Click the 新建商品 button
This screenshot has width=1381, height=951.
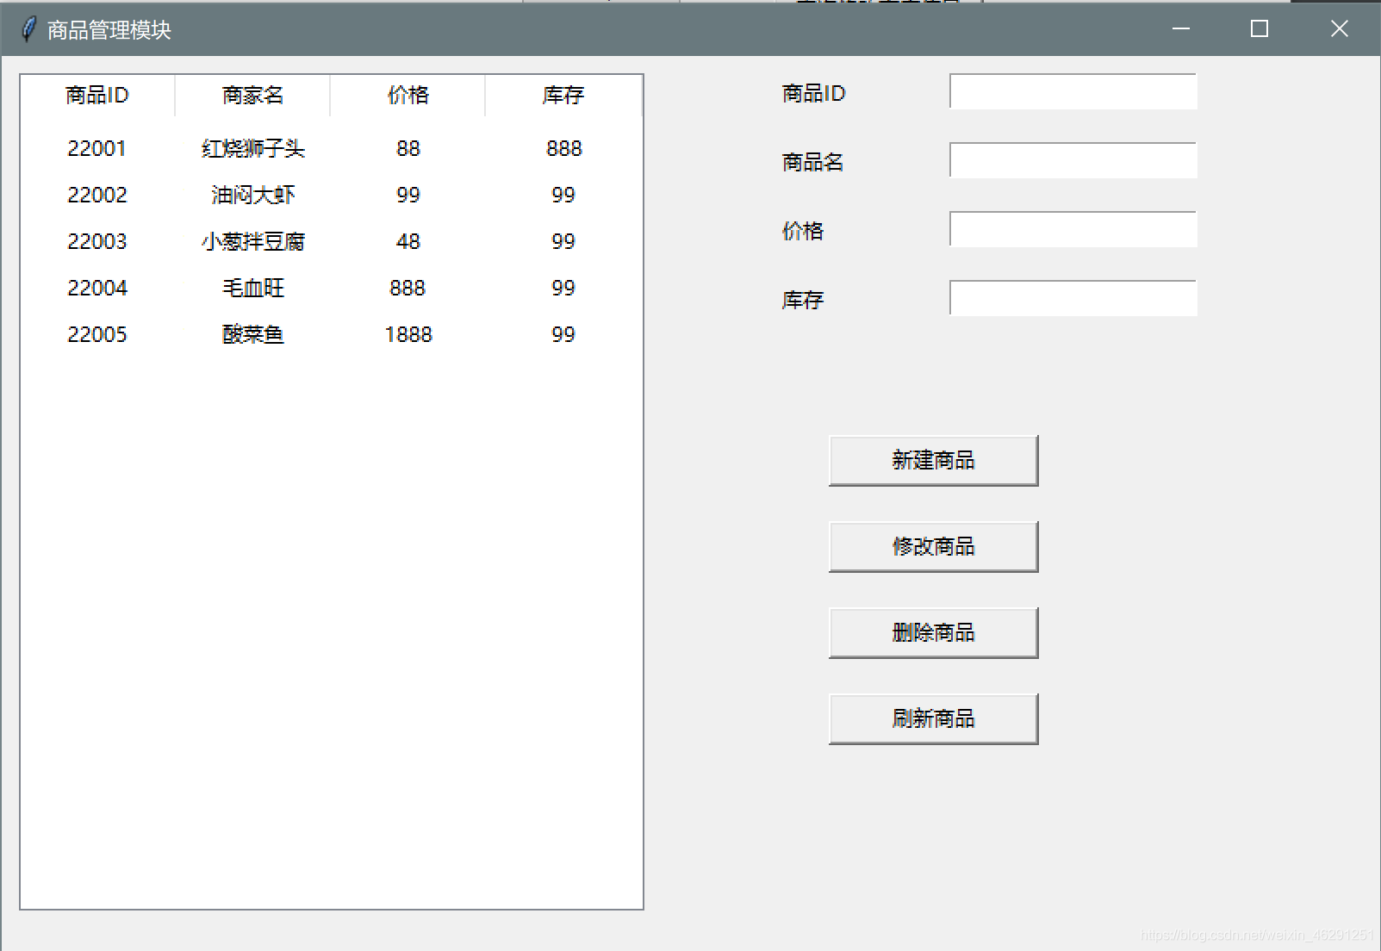[x=933, y=460]
